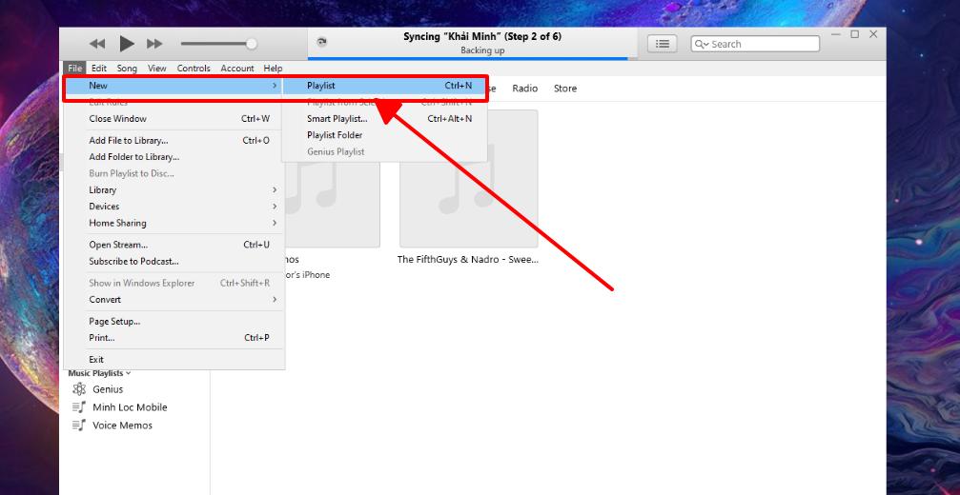Expand the Devices submenu
Screen dimensions: 960x495
coord(174,207)
